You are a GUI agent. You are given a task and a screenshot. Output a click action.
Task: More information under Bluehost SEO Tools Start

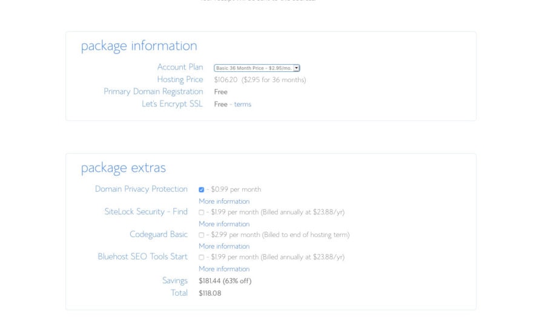pyautogui.click(x=224, y=269)
